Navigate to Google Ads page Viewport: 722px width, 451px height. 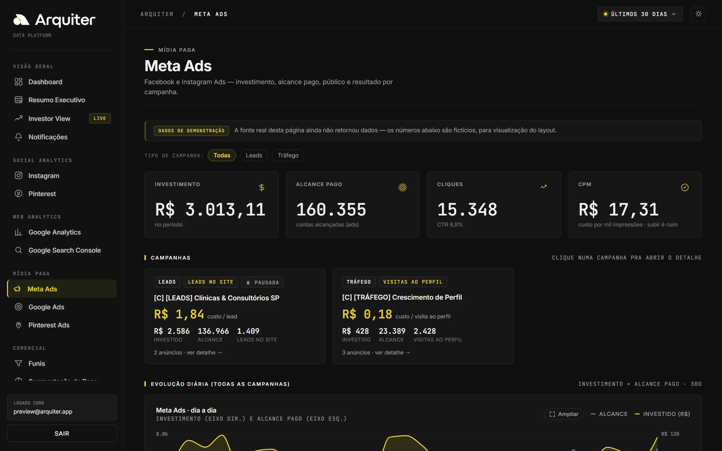pyautogui.click(x=62, y=307)
